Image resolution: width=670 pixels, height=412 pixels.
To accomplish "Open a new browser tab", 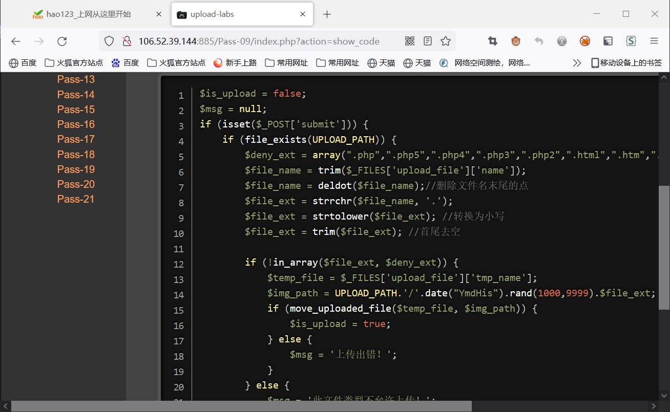I will [x=327, y=14].
